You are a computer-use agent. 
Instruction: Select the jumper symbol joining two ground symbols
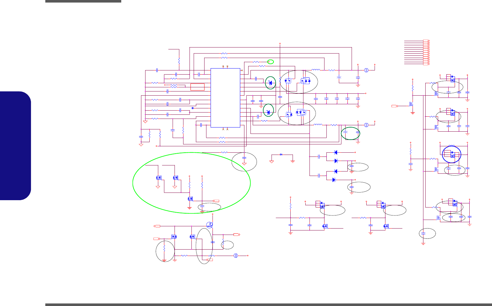pos(281,155)
